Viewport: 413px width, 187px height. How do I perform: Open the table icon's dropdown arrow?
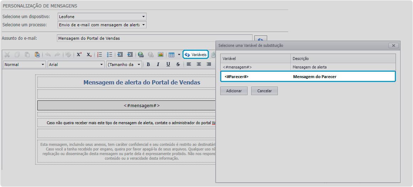click(x=179, y=55)
